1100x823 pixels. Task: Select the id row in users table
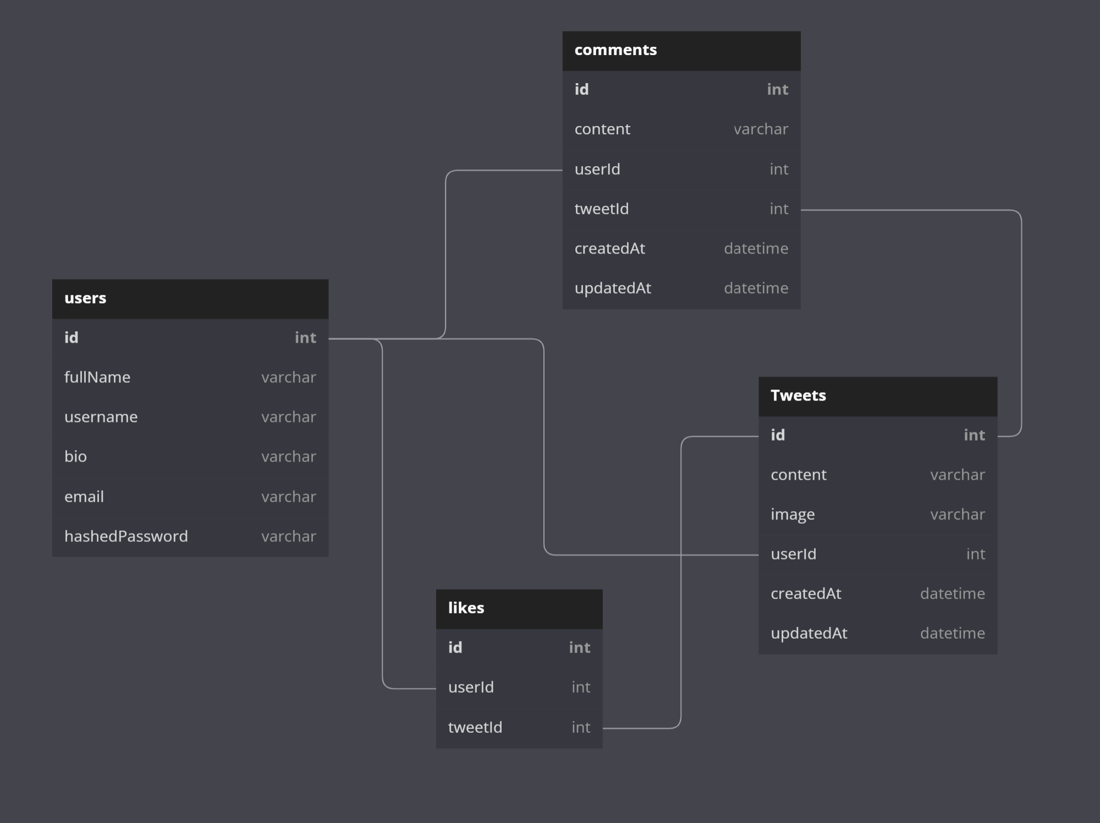click(190, 338)
